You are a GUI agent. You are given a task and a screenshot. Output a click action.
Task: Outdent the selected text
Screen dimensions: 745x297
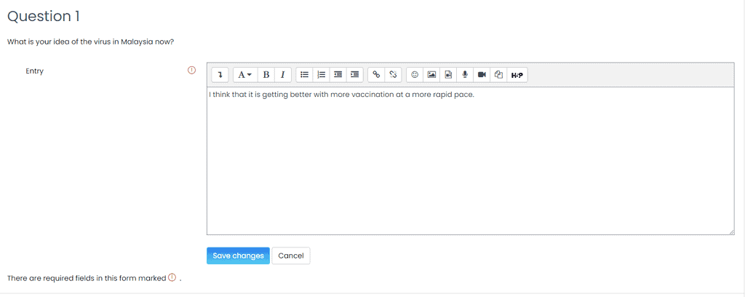click(x=338, y=74)
